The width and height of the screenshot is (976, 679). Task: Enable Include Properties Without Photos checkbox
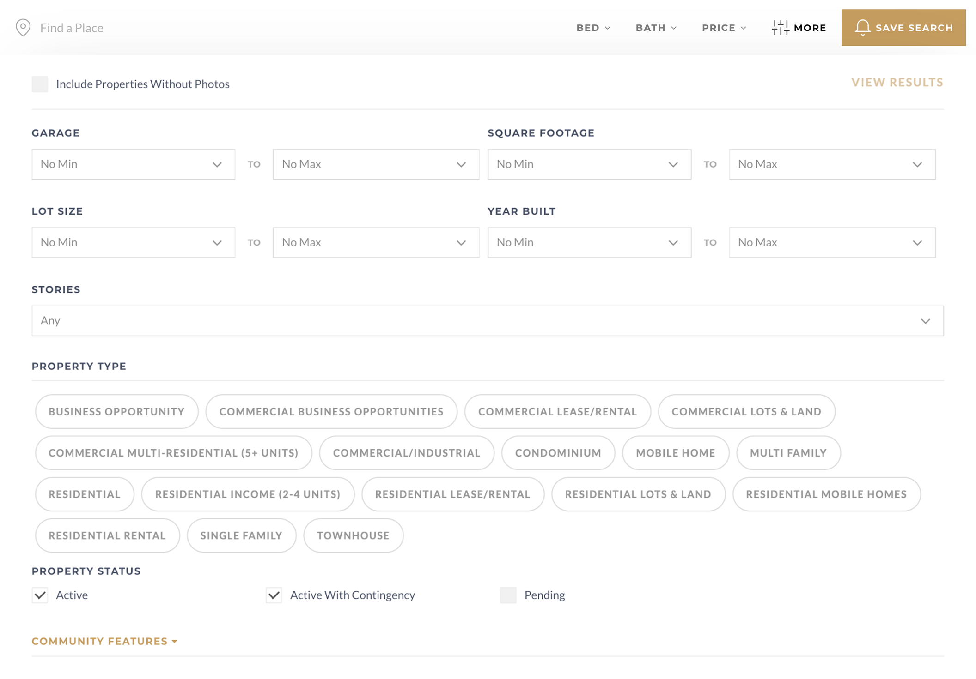40,84
